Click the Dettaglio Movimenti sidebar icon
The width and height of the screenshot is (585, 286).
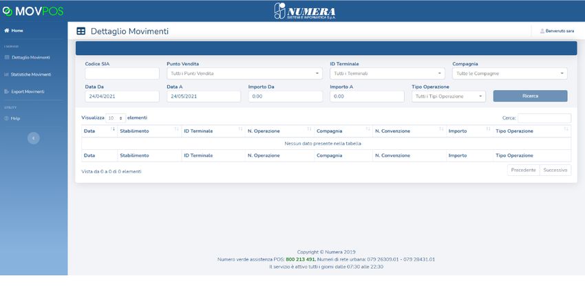pyautogui.click(x=7, y=57)
